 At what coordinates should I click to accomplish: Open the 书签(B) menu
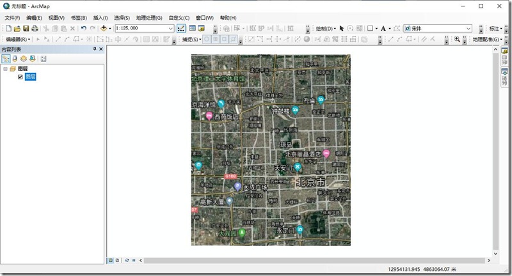[x=79, y=17]
